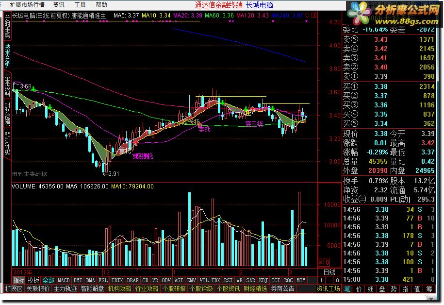Image resolution: width=444 pixels, height=305 pixels.
Task: Open the 扩展市场行情 menu
Action: (27, 4)
